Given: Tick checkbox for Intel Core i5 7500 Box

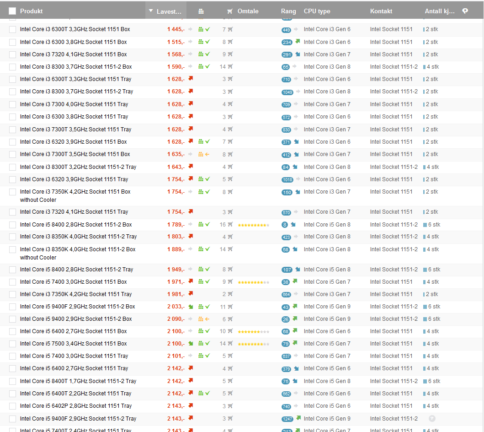Looking at the screenshot, I should pyautogui.click(x=12, y=344).
